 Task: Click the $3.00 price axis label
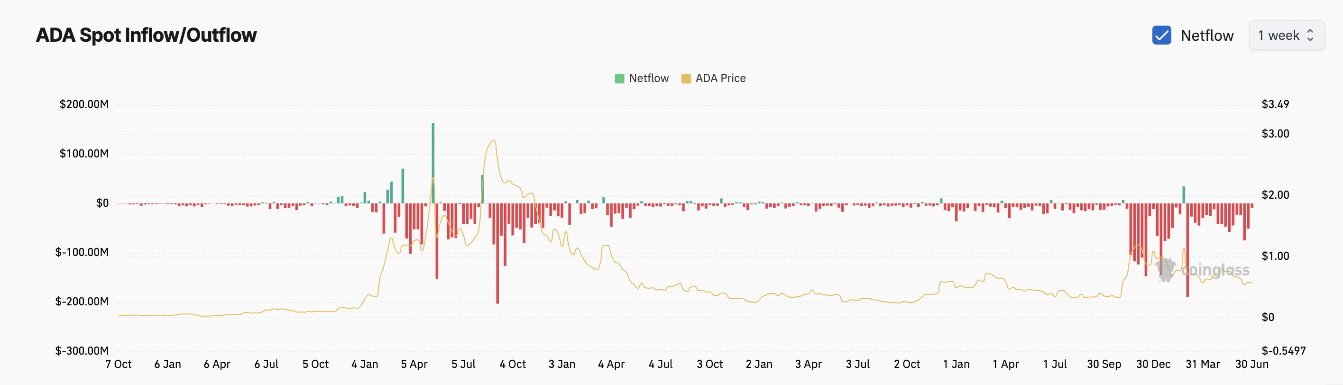coord(1275,134)
